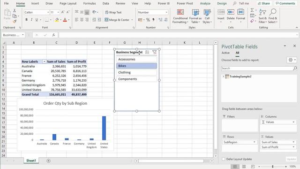
Task: Select Components slicer item
Action: tap(136, 79)
